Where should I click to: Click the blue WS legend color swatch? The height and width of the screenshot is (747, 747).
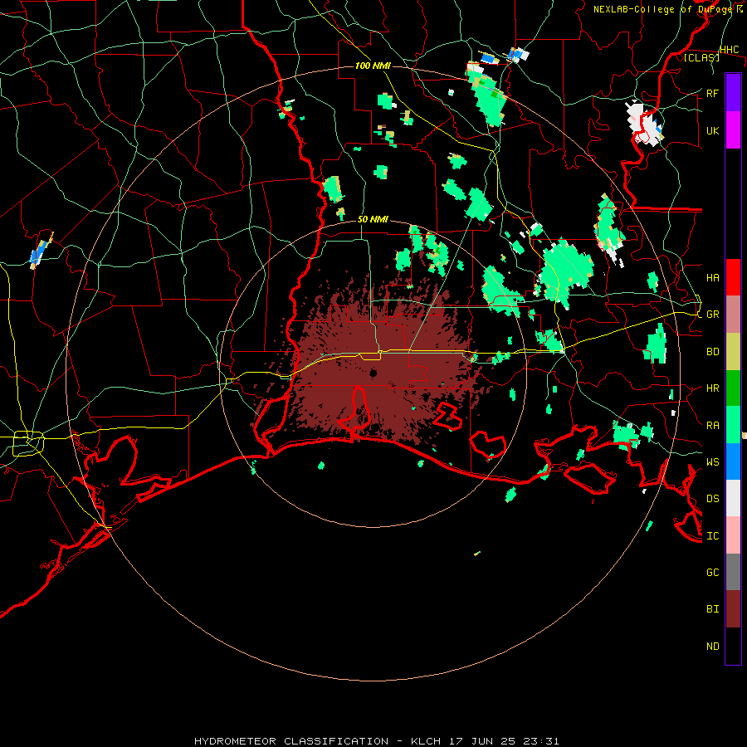(733, 461)
